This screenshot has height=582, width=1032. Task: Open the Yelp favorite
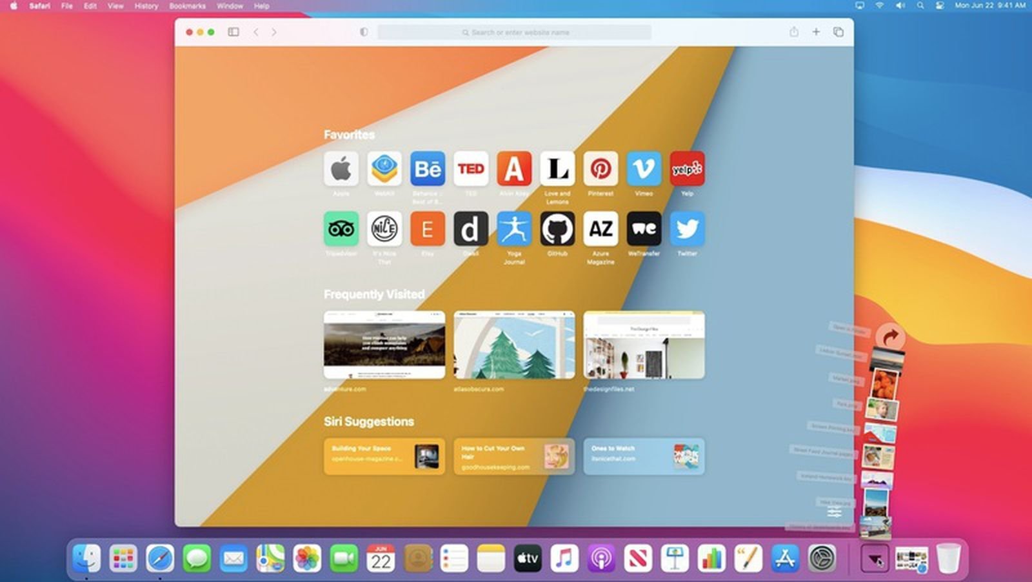687,169
